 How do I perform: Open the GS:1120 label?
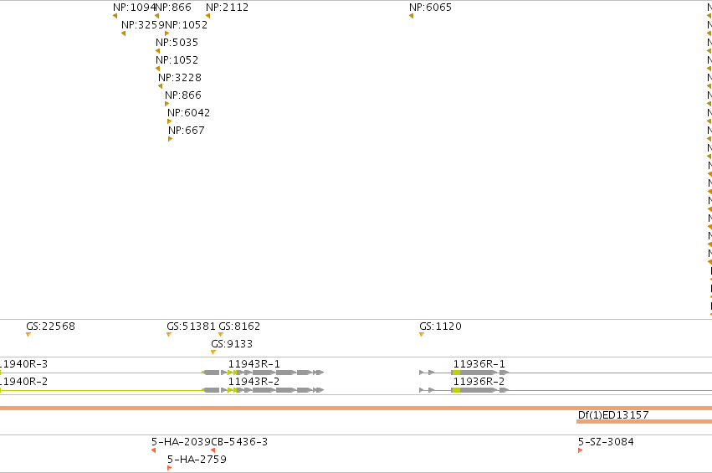(x=440, y=326)
